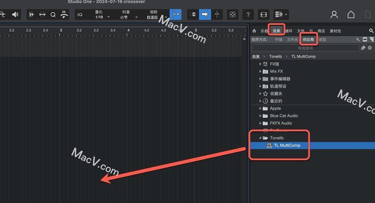Click into the tag search field
Viewport: 375px width, 203px height.
(x=305, y=48)
